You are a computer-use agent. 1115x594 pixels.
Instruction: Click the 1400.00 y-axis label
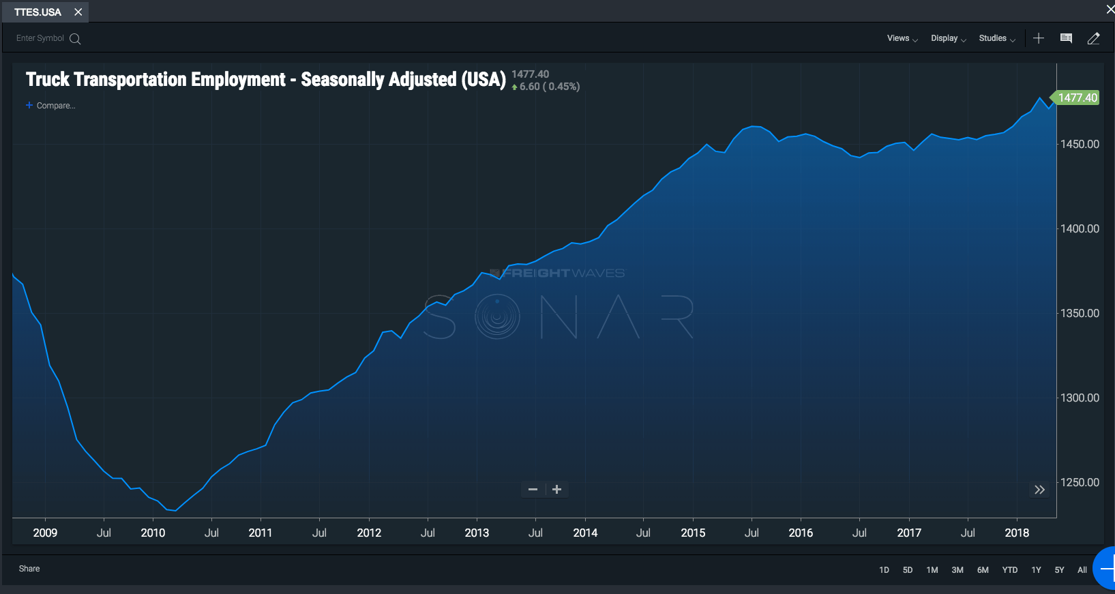click(x=1080, y=228)
